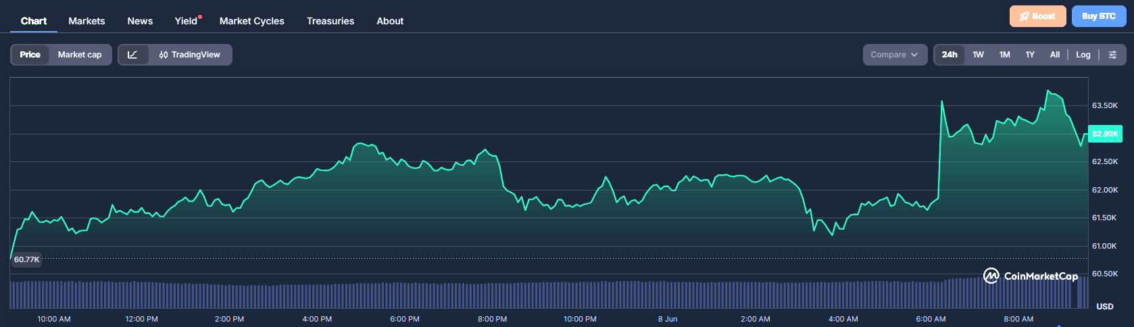Select the line chart icon
Screen dimensions: 1134x327
coord(133,55)
